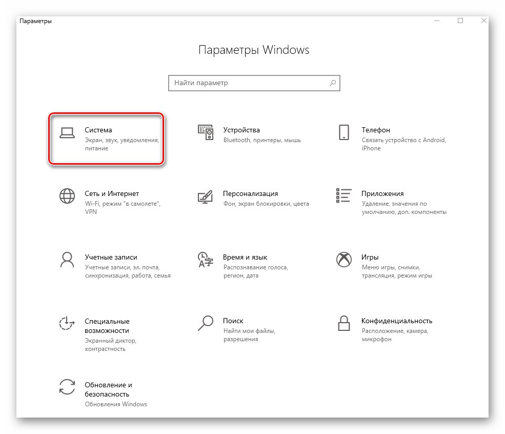Screen dimensions: 505x434
Task: Open the Игры settings with Xbox icon
Action: click(370, 257)
